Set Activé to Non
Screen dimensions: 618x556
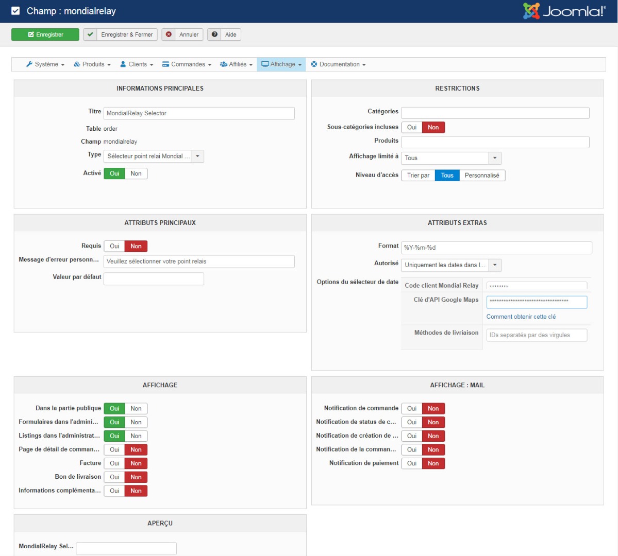[x=136, y=173]
